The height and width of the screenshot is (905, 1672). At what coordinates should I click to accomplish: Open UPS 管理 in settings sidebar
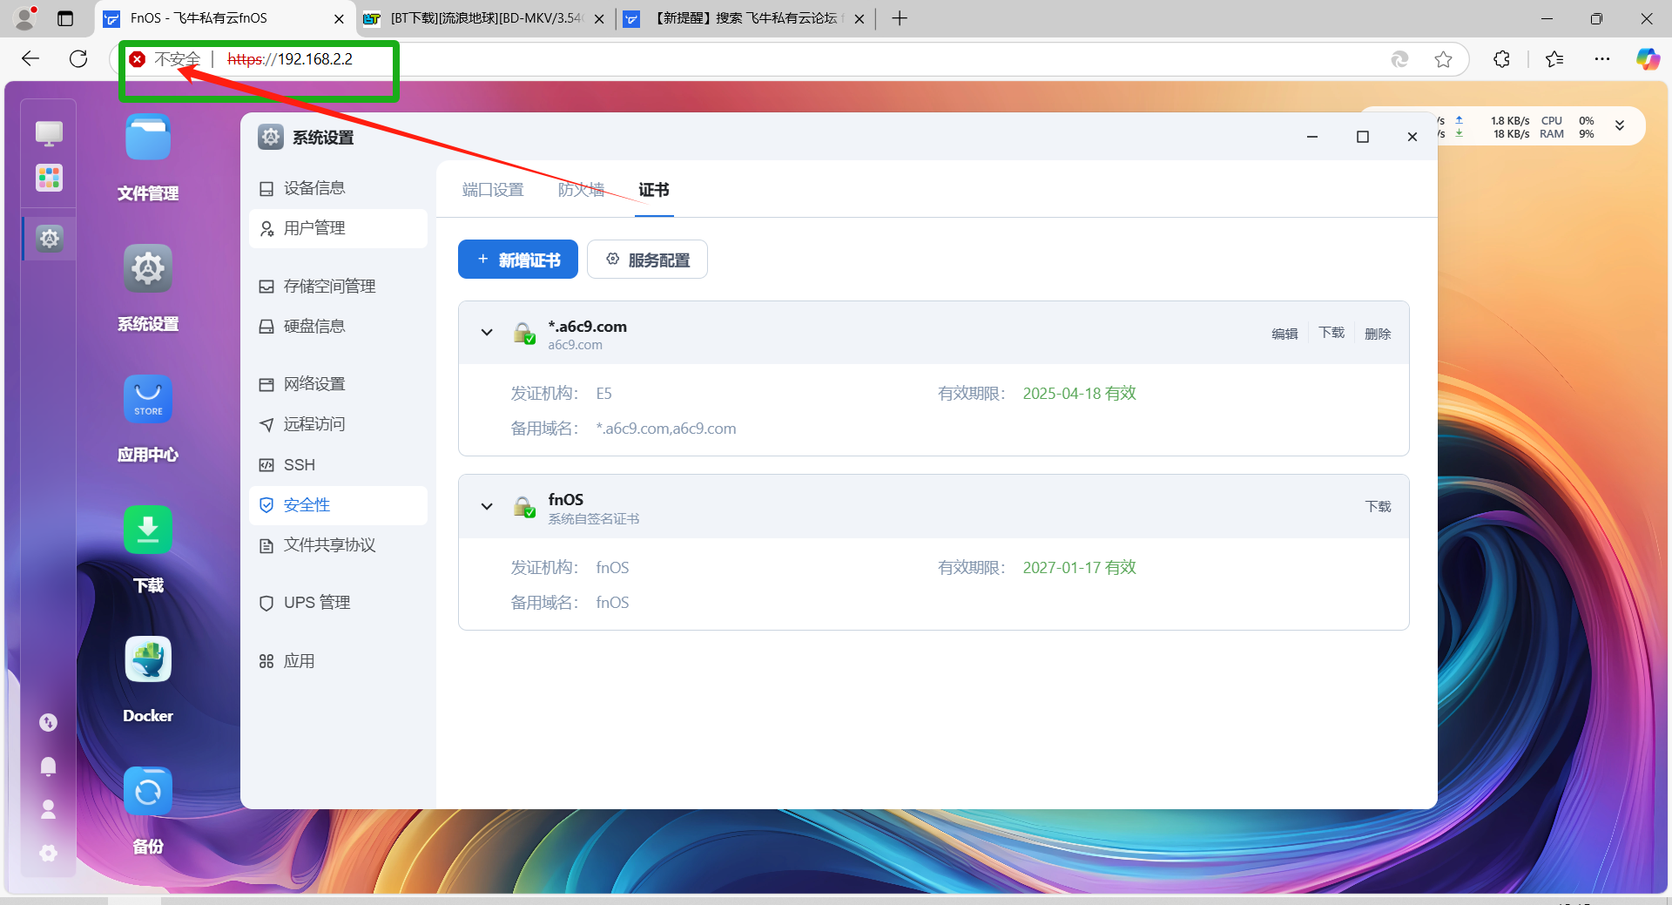pos(338,603)
